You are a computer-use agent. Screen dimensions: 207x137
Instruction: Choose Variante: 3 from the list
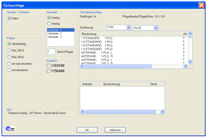(x=55, y=37)
